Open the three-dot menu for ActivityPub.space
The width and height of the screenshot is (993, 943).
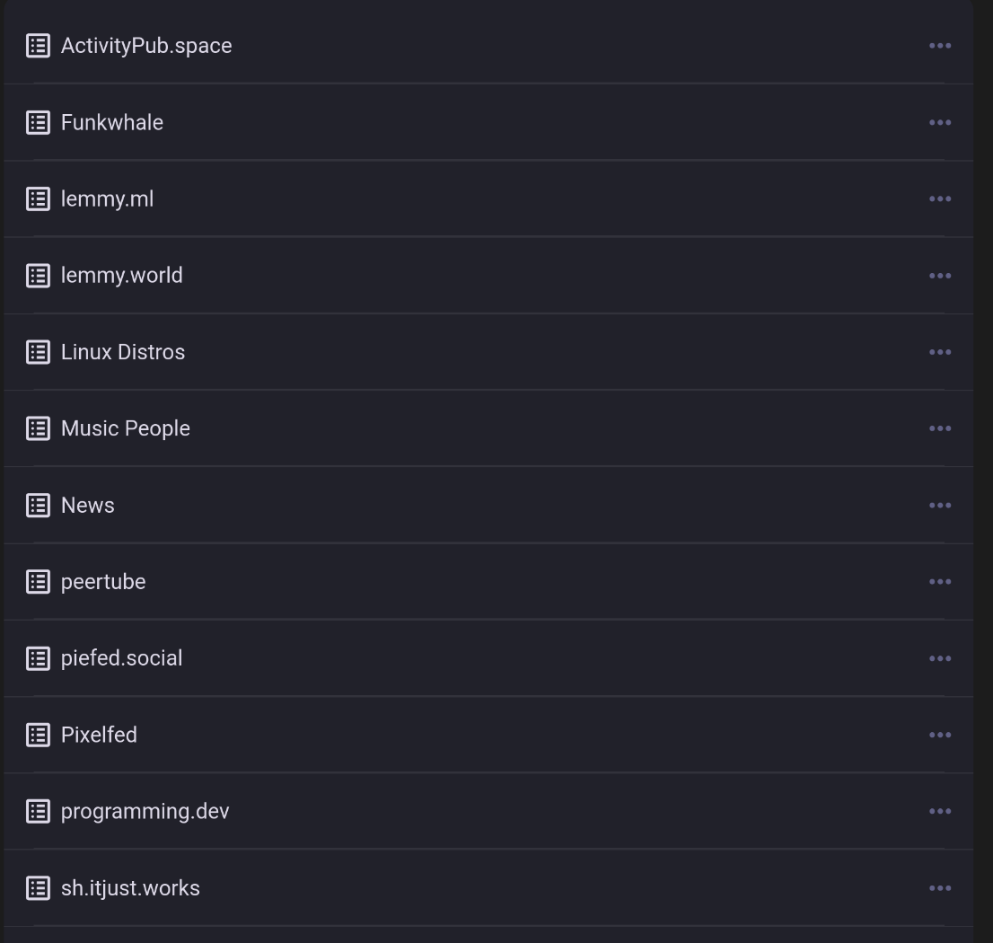coord(940,46)
